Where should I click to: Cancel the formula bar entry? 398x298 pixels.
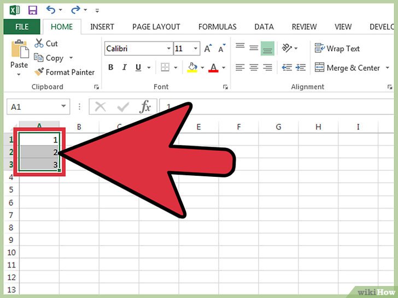[x=100, y=106]
